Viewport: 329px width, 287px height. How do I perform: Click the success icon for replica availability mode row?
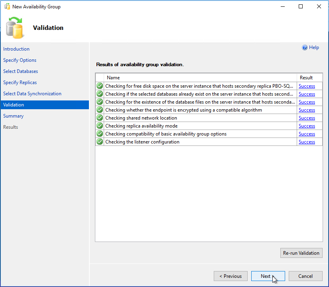point(100,126)
